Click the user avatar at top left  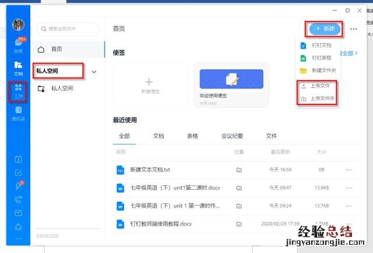click(x=18, y=24)
